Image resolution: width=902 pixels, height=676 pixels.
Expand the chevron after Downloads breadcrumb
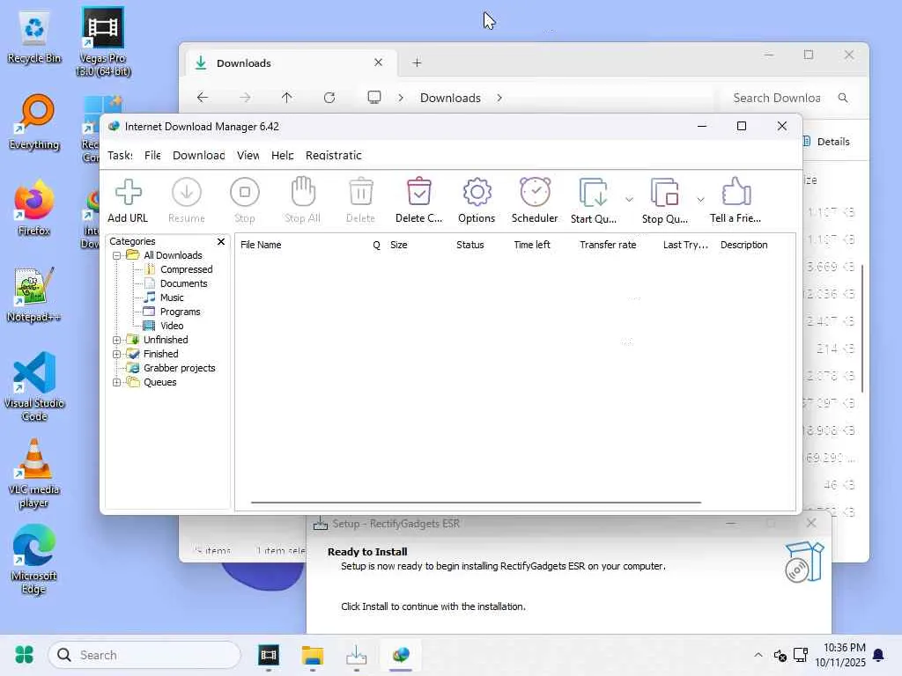[499, 98]
